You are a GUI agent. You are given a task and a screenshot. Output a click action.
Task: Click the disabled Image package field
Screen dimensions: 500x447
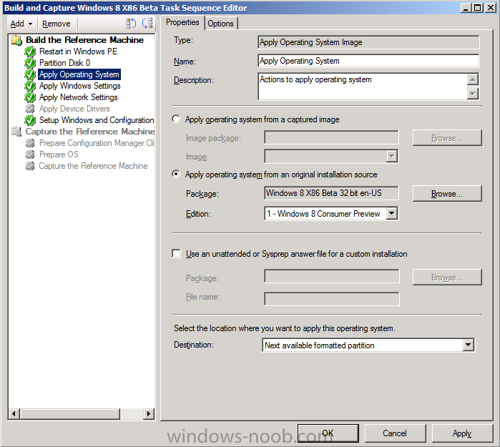coord(331,137)
